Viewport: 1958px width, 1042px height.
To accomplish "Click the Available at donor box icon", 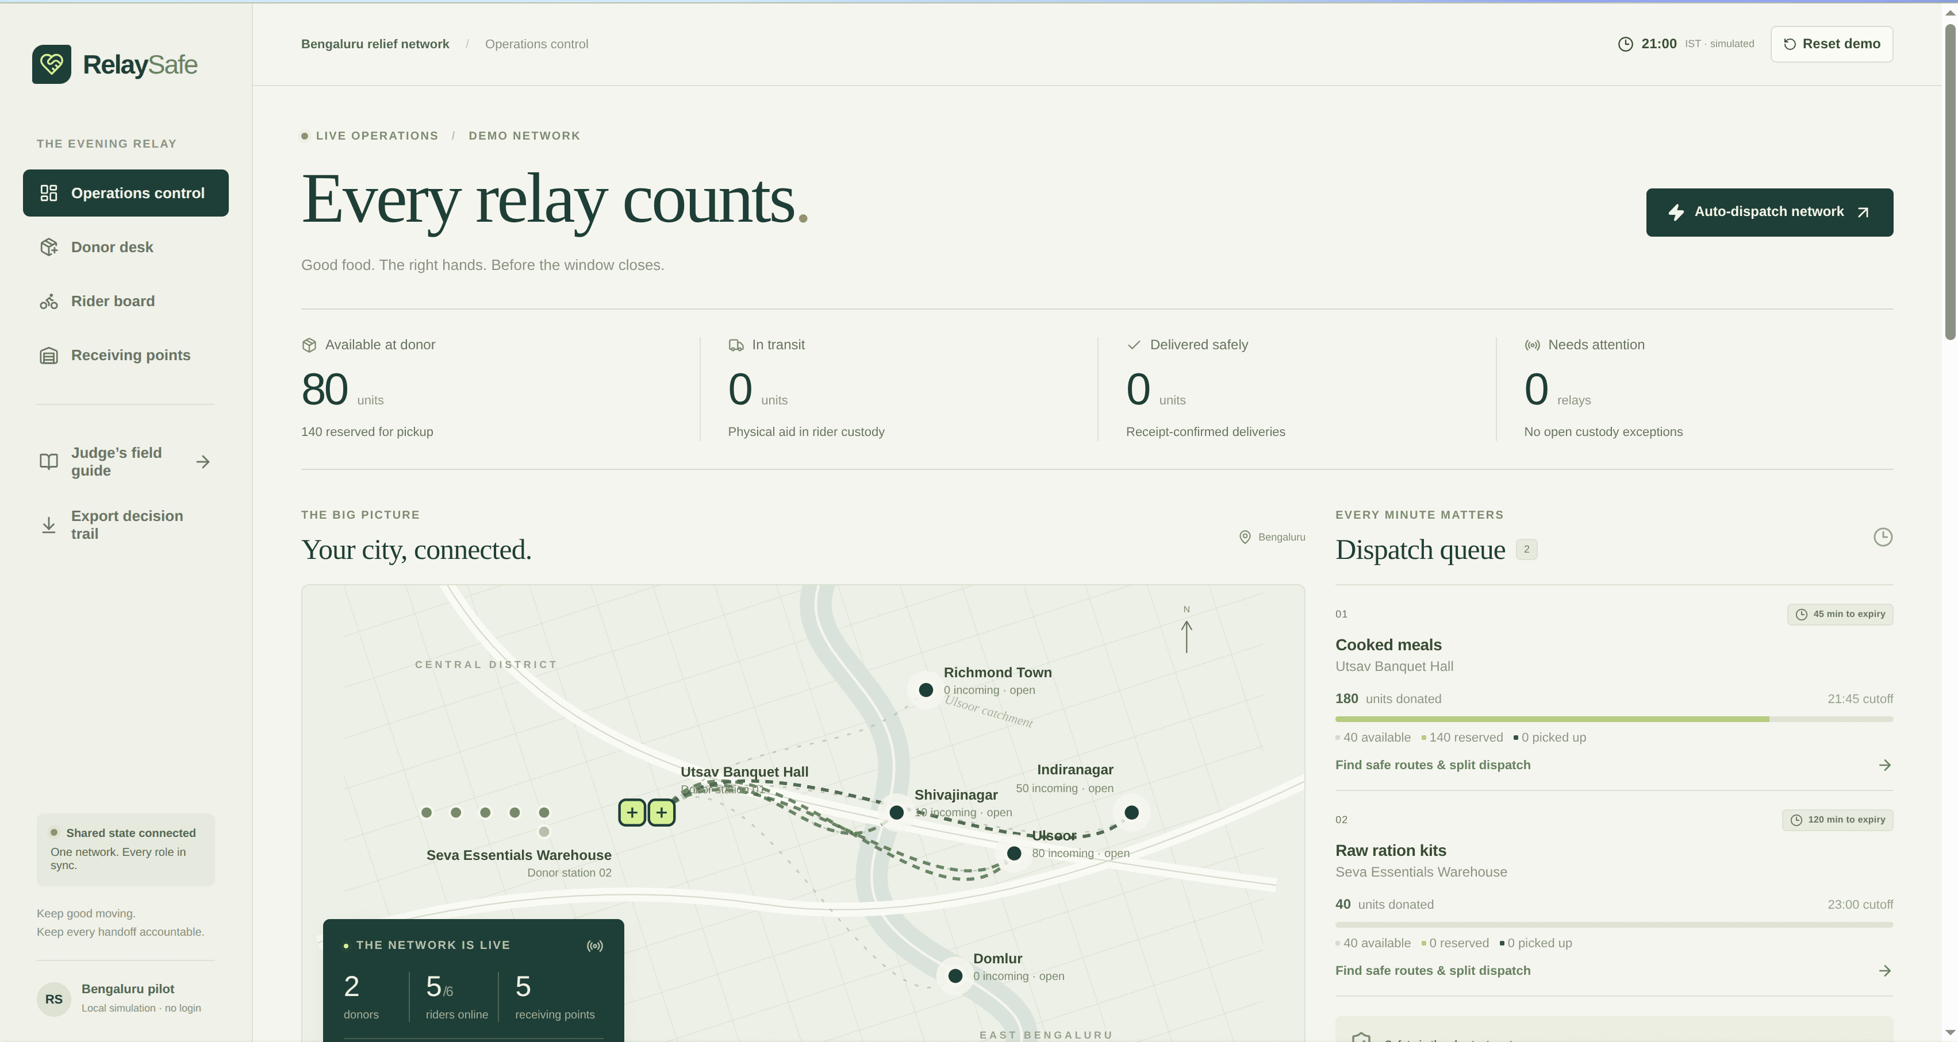I will 309,345.
